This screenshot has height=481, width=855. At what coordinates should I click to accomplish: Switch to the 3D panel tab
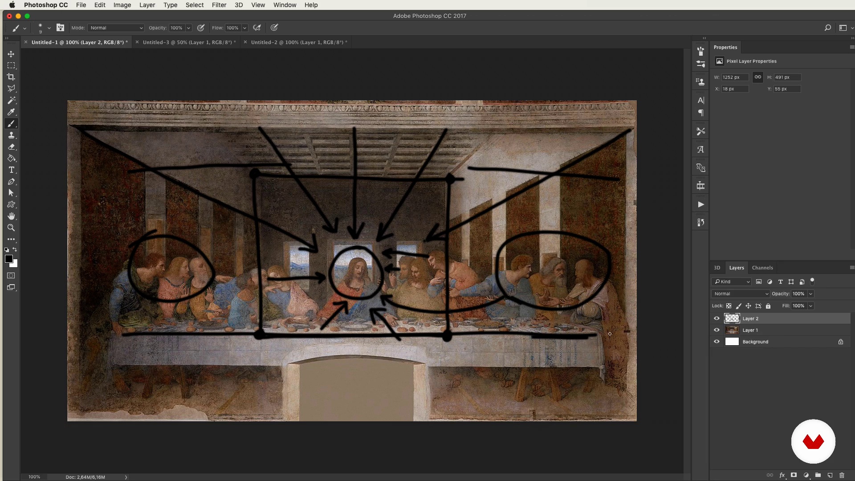point(717,268)
